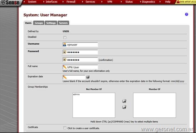This screenshot has height=133, width=196.
Task: Click the password confirmation field
Action: pyautogui.click(x=80, y=60)
